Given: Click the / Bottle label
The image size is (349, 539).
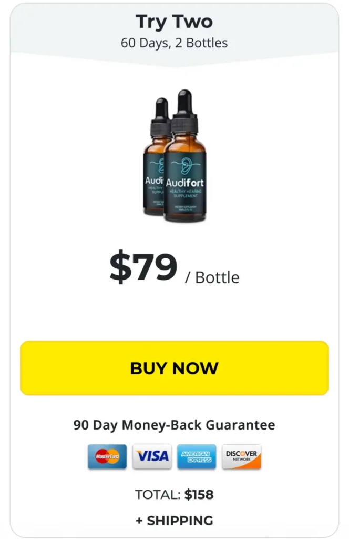Looking at the screenshot, I should point(212,277).
